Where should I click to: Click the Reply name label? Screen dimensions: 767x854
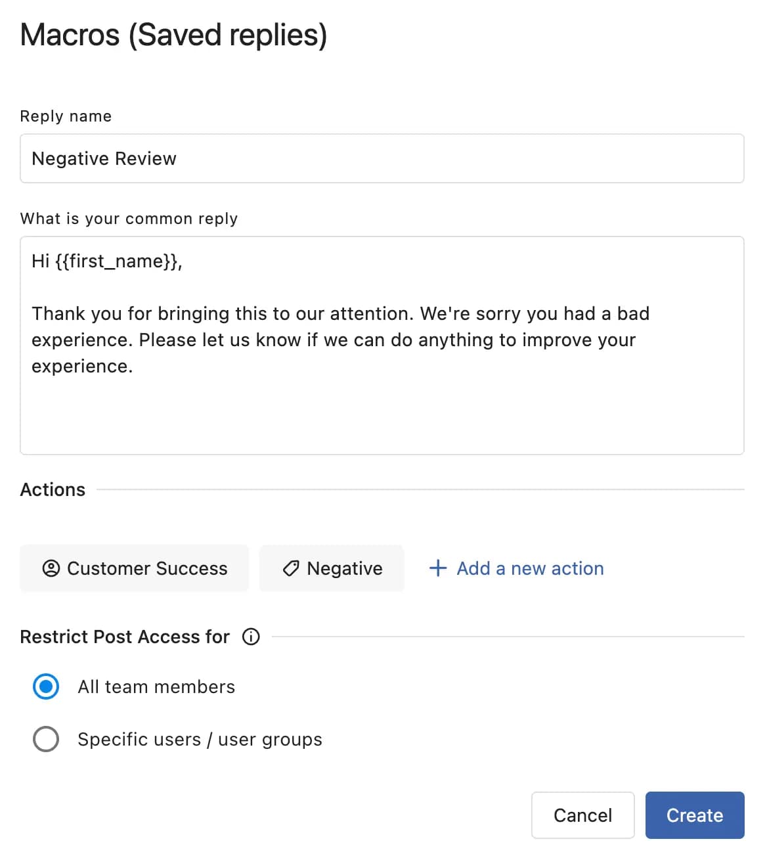[x=66, y=116]
